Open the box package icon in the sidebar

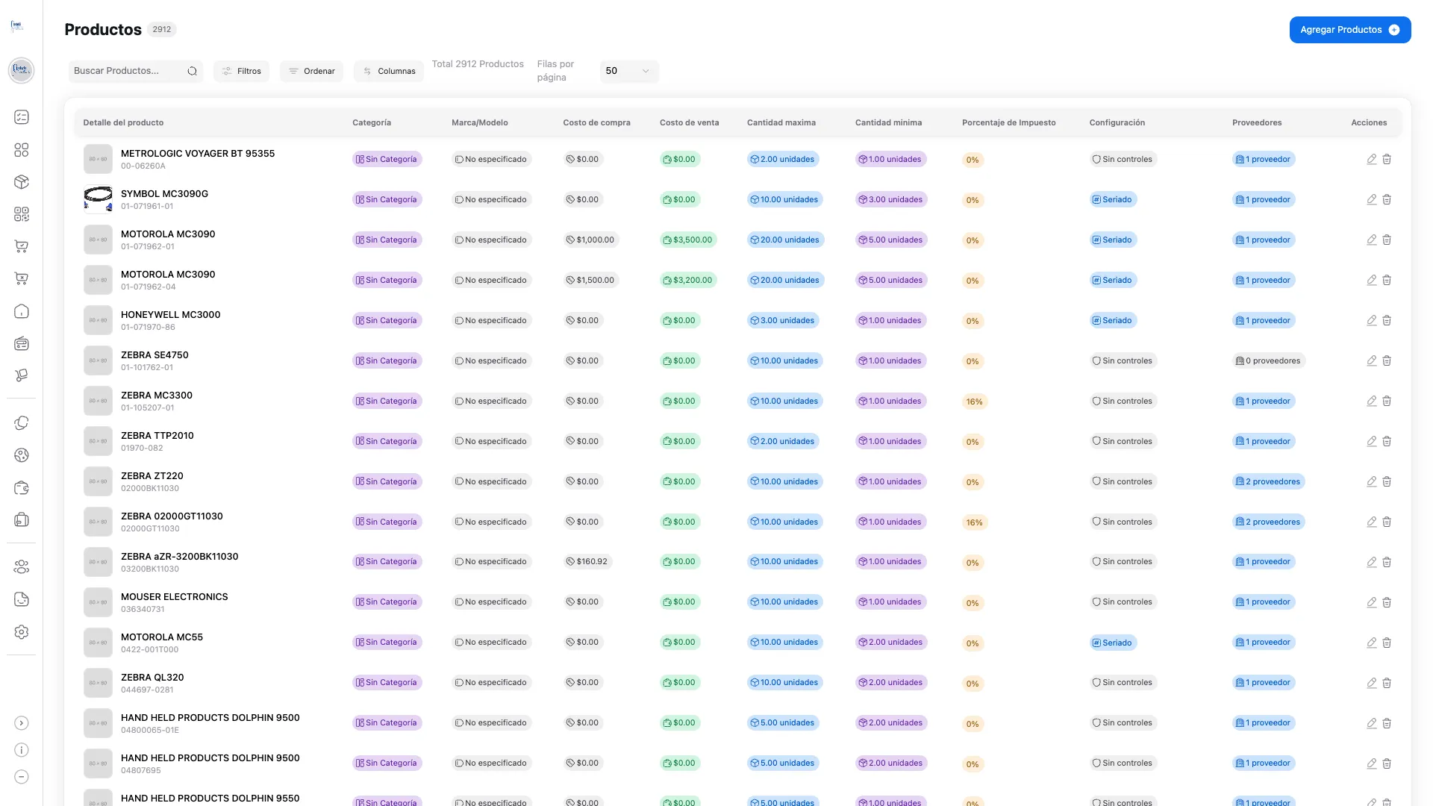point(22,182)
